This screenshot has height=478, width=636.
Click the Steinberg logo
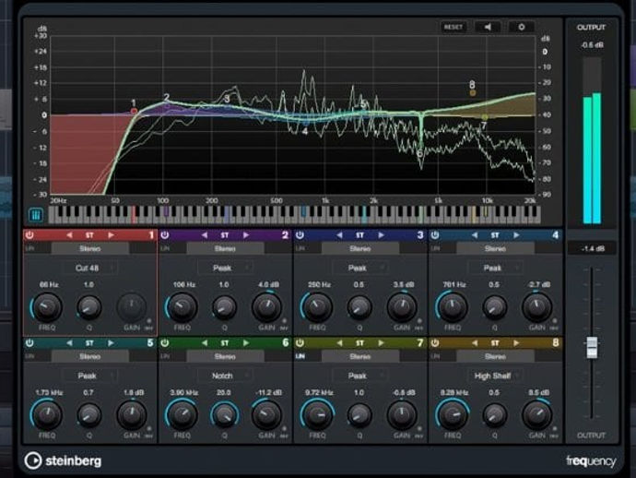63,461
